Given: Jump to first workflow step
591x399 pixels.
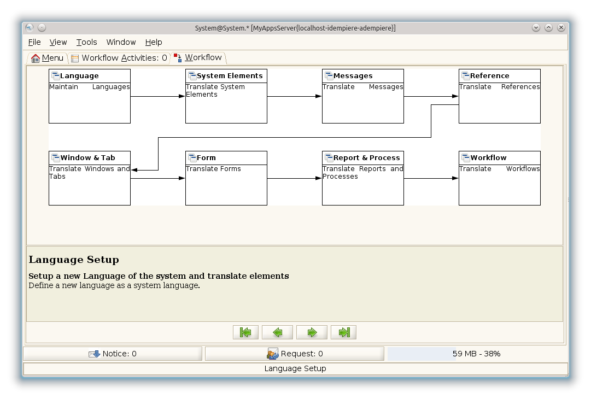Looking at the screenshot, I should [245, 332].
